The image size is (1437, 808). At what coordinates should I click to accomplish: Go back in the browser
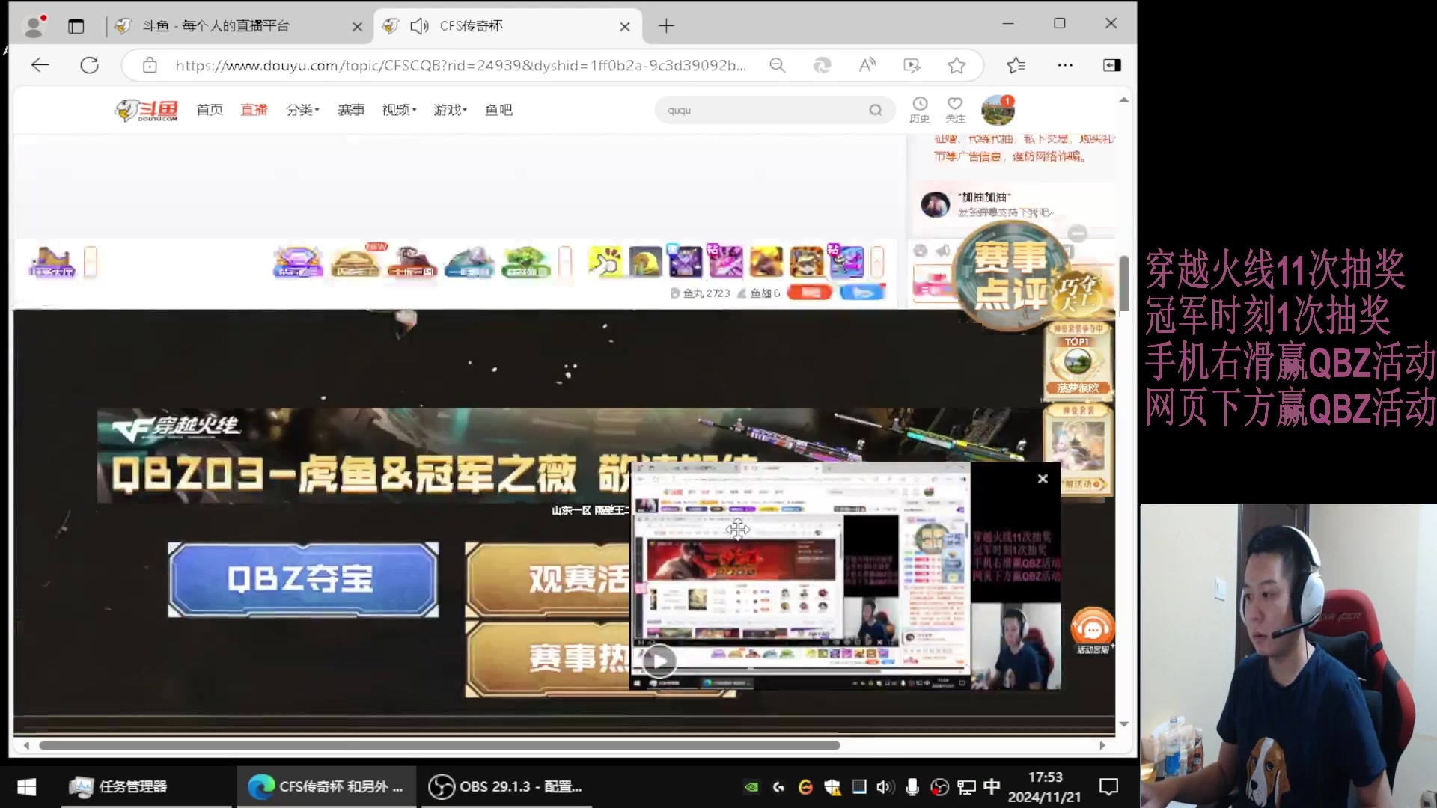point(40,65)
